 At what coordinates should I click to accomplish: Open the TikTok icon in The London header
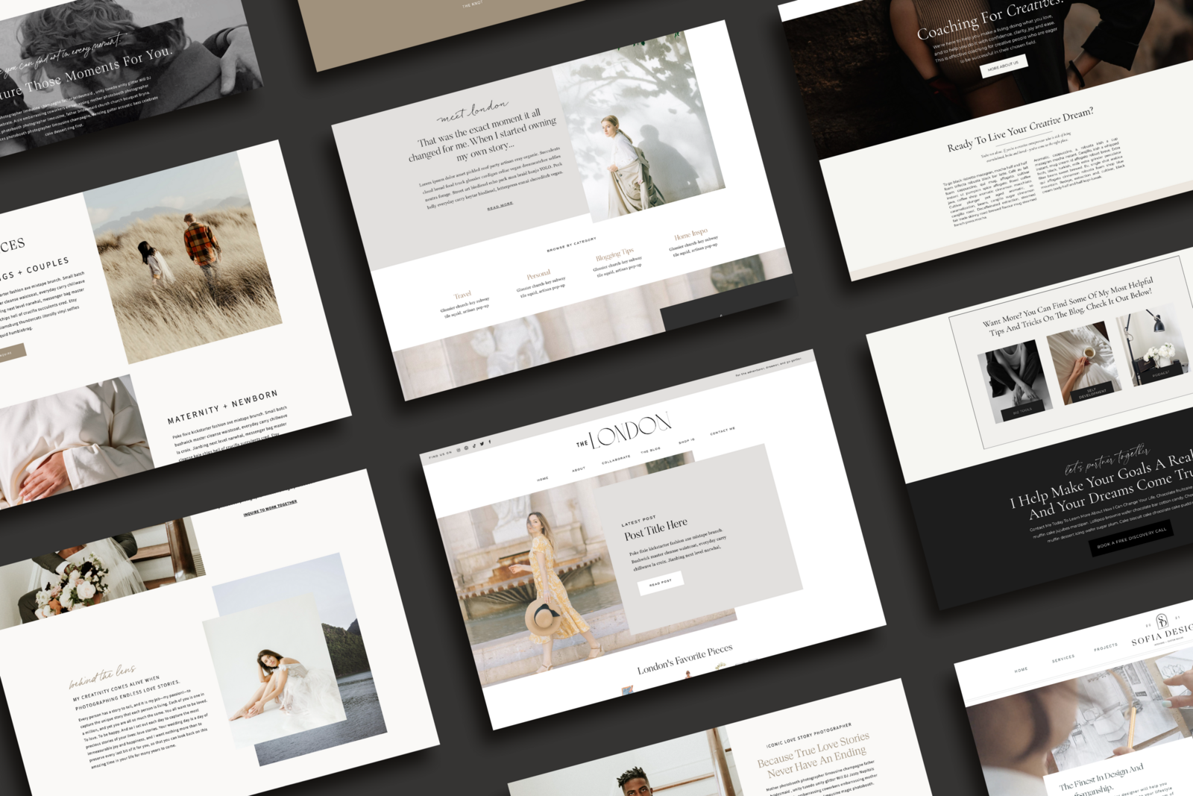(x=474, y=446)
